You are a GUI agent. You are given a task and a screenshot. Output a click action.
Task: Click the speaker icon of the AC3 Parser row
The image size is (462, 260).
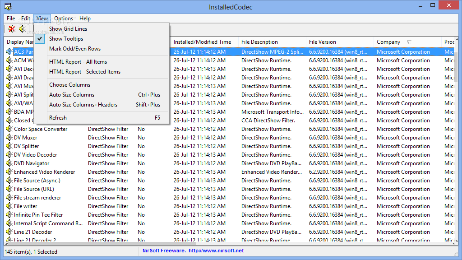pos(9,52)
